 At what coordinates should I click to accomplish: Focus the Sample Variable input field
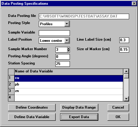click(x=54, y=33)
